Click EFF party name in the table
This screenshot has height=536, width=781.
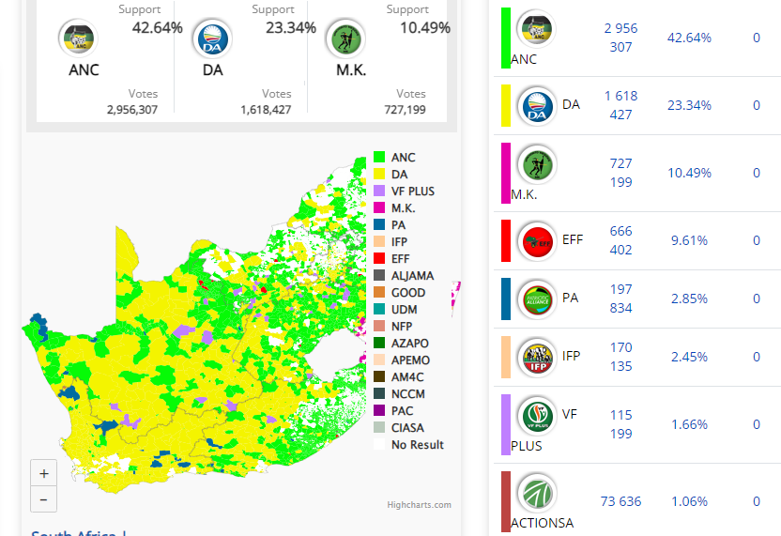(573, 240)
